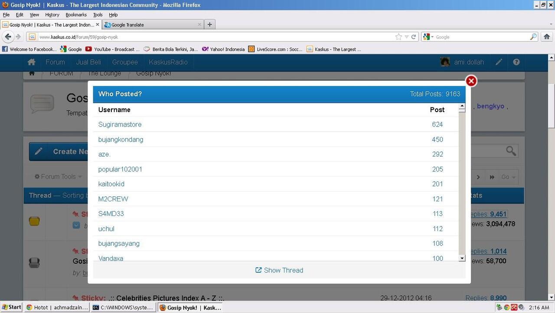This screenshot has width=555, height=313.
Task: Select the aze. username
Action: (x=104, y=154)
